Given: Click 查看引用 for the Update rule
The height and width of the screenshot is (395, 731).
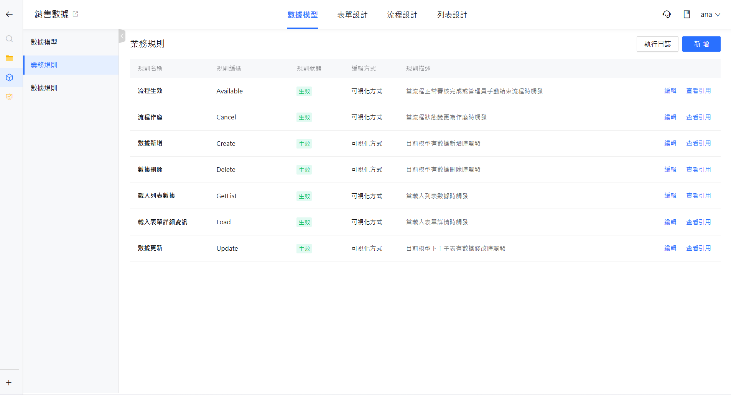Looking at the screenshot, I should (x=698, y=248).
